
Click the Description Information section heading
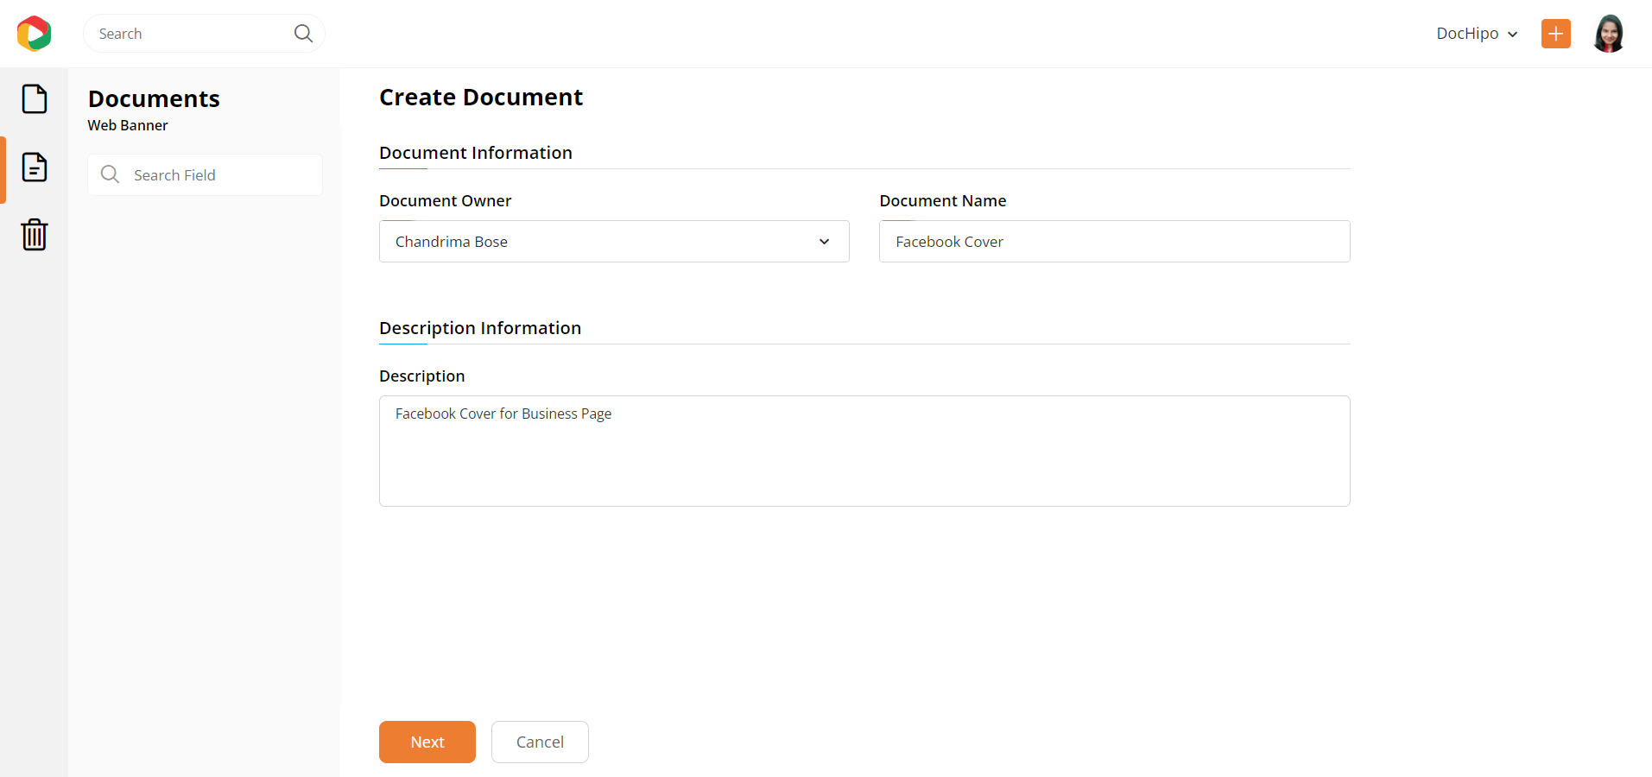point(480,328)
